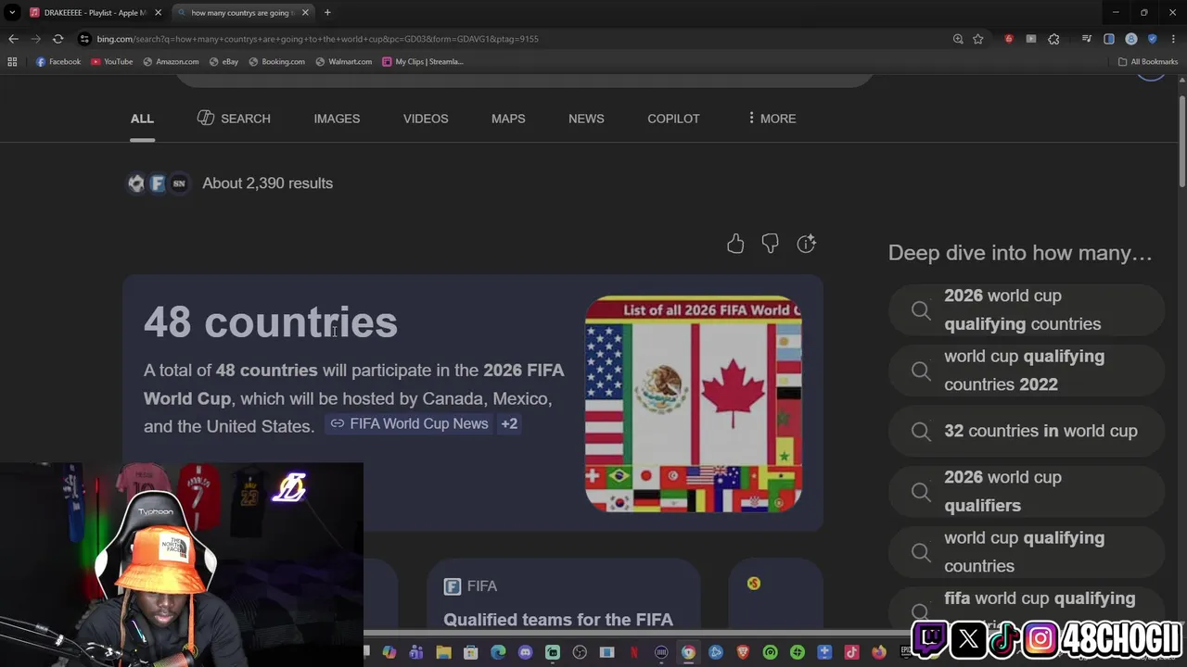The height and width of the screenshot is (667, 1187).
Task: Open the browser three-dot menu
Action: tap(1173, 39)
